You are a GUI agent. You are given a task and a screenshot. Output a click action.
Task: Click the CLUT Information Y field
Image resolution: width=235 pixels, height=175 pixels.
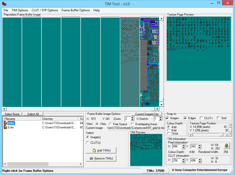[x=194, y=160]
